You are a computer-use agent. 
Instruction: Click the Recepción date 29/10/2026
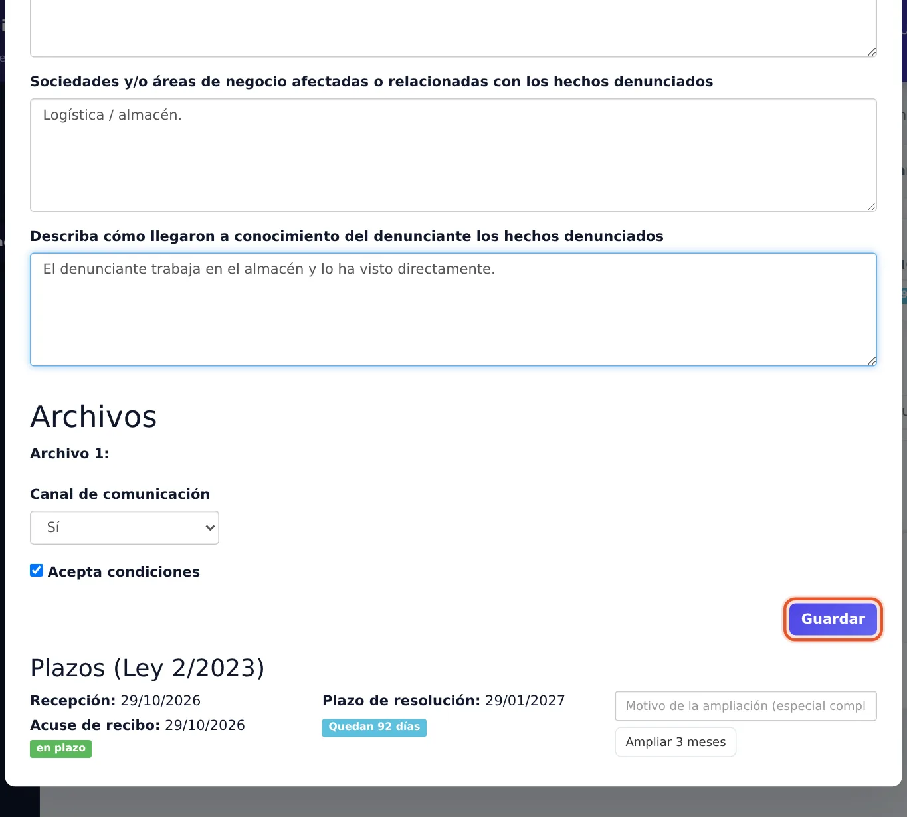point(160,701)
